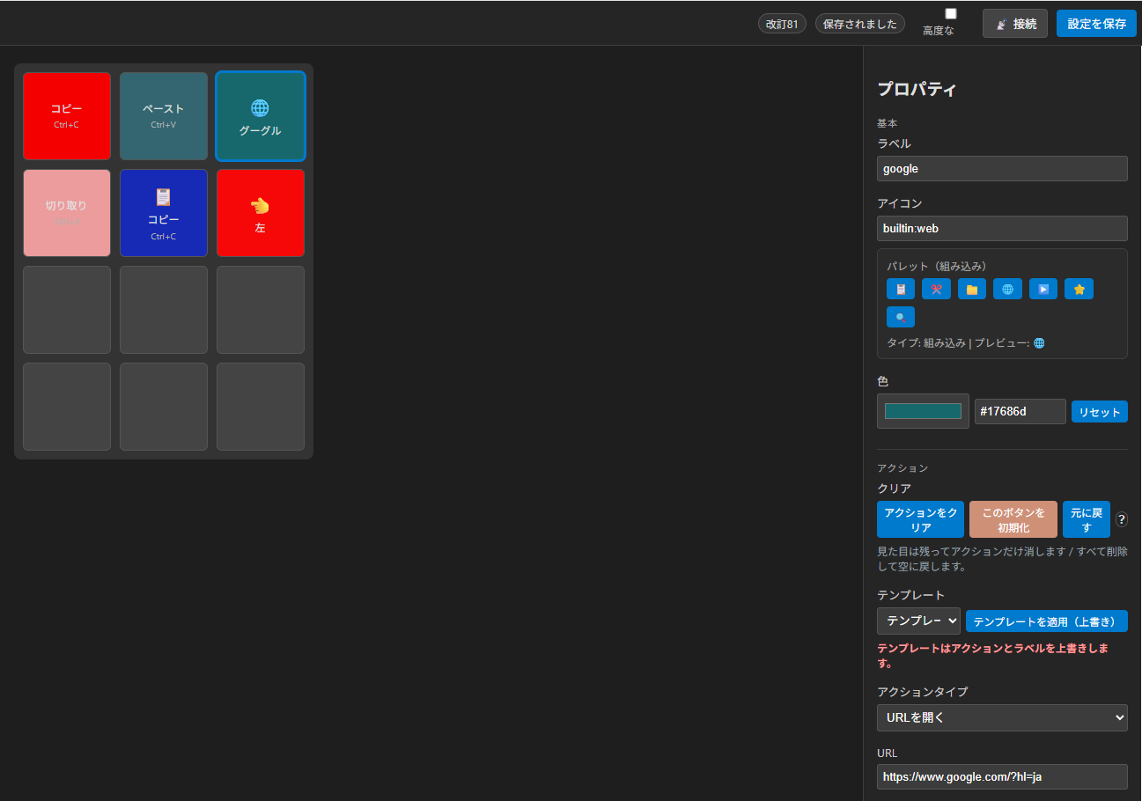
Task: Select the ペースト grid button
Action: tap(164, 116)
